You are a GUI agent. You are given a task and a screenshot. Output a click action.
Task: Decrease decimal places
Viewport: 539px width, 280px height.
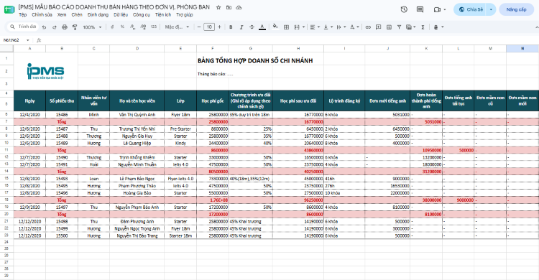133,27
